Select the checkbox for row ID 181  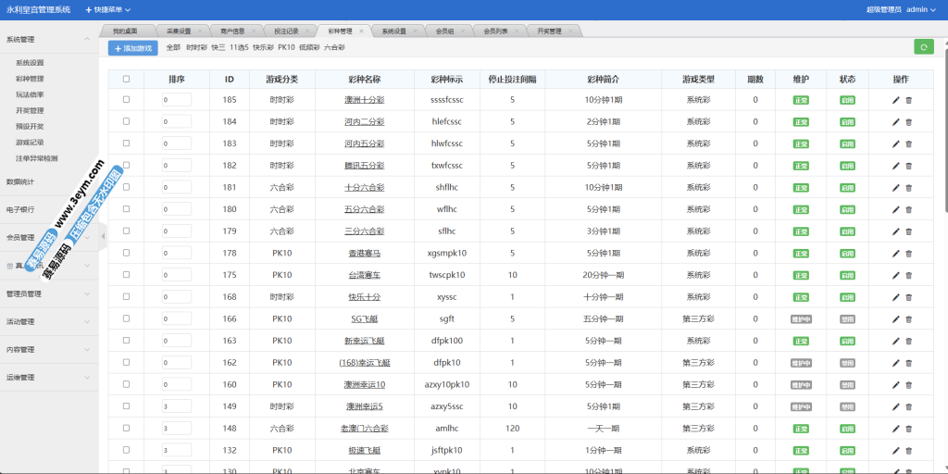126,188
